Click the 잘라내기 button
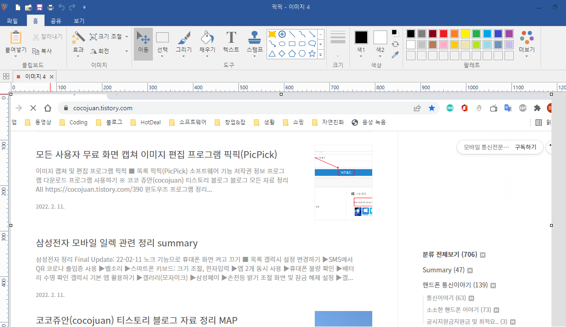 pyautogui.click(x=48, y=36)
